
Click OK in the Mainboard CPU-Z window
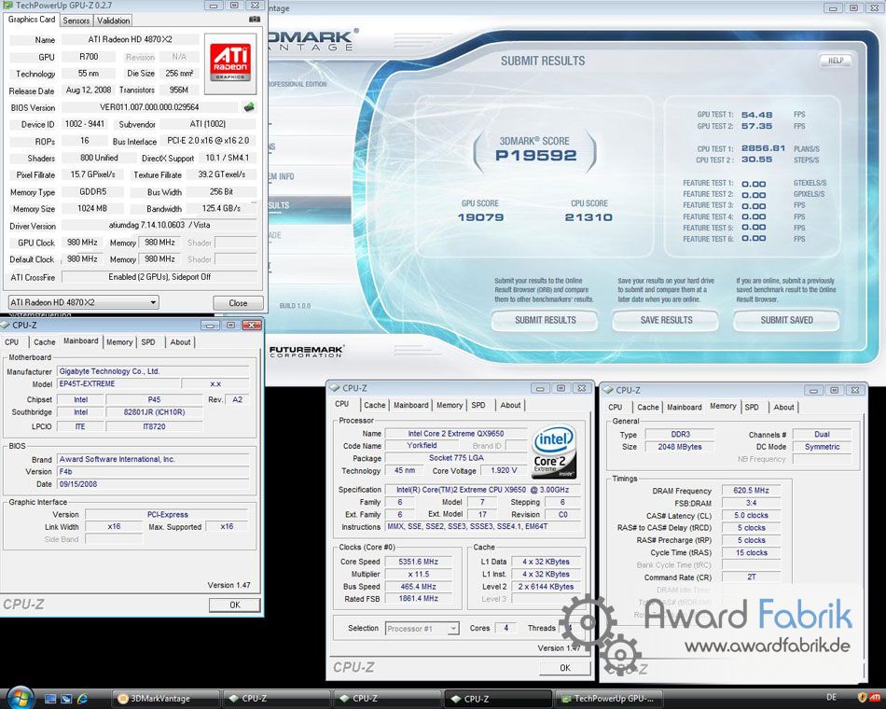tap(234, 605)
